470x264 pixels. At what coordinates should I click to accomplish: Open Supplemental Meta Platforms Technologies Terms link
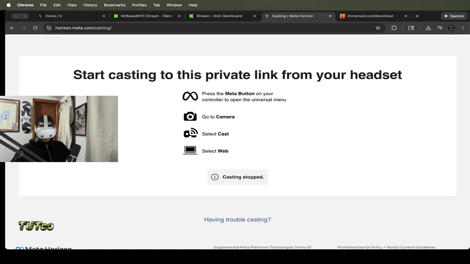click(x=263, y=247)
